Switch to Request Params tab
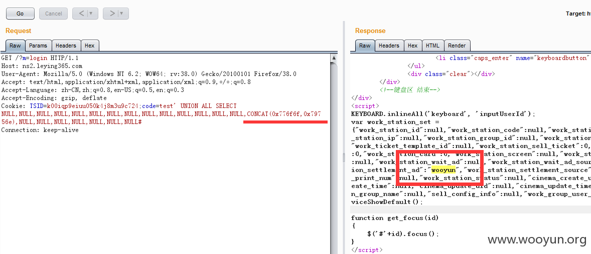Screen dimensions: 591x254 tap(38, 45)
